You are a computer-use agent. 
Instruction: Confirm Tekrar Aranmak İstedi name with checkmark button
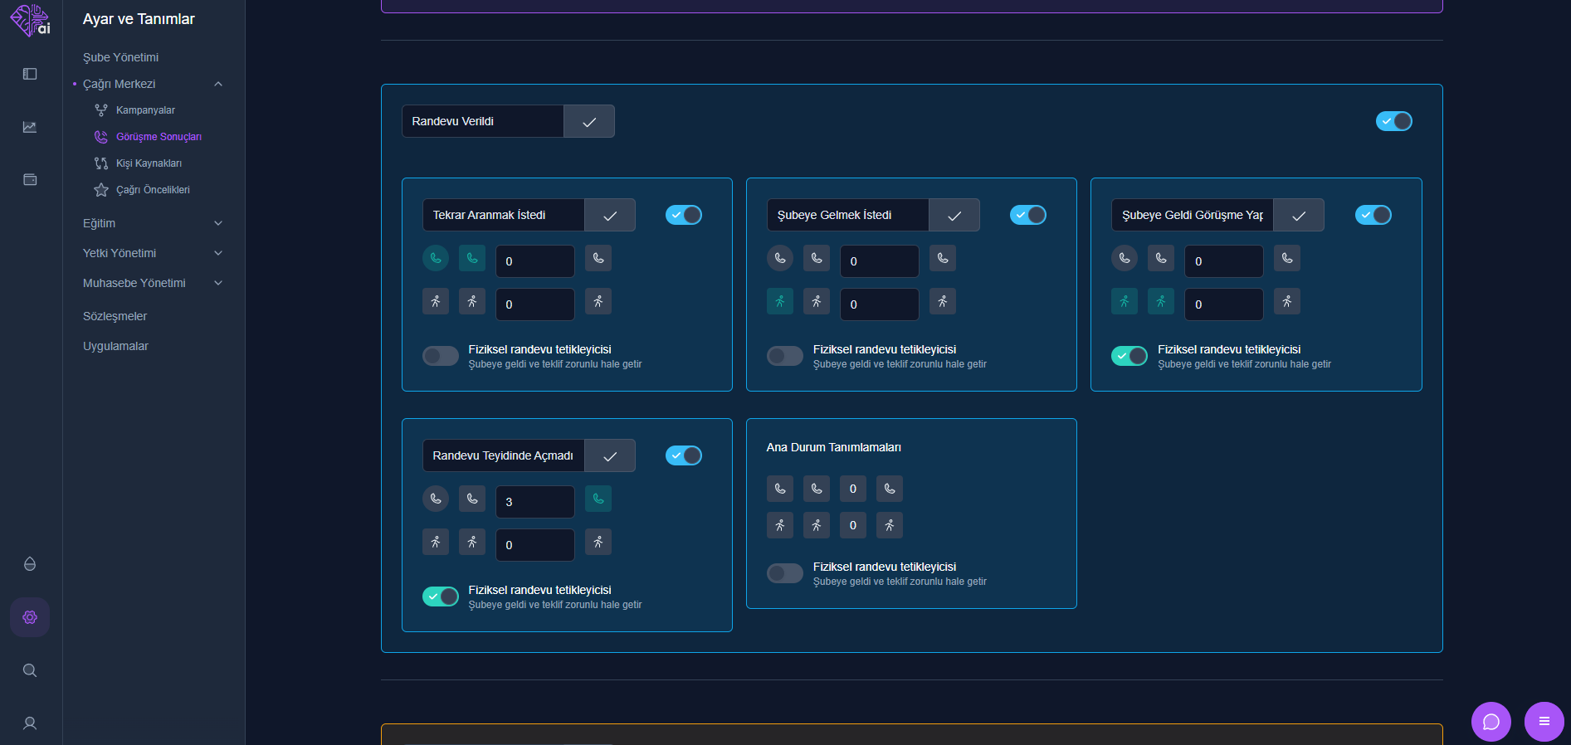click(610, 215)
